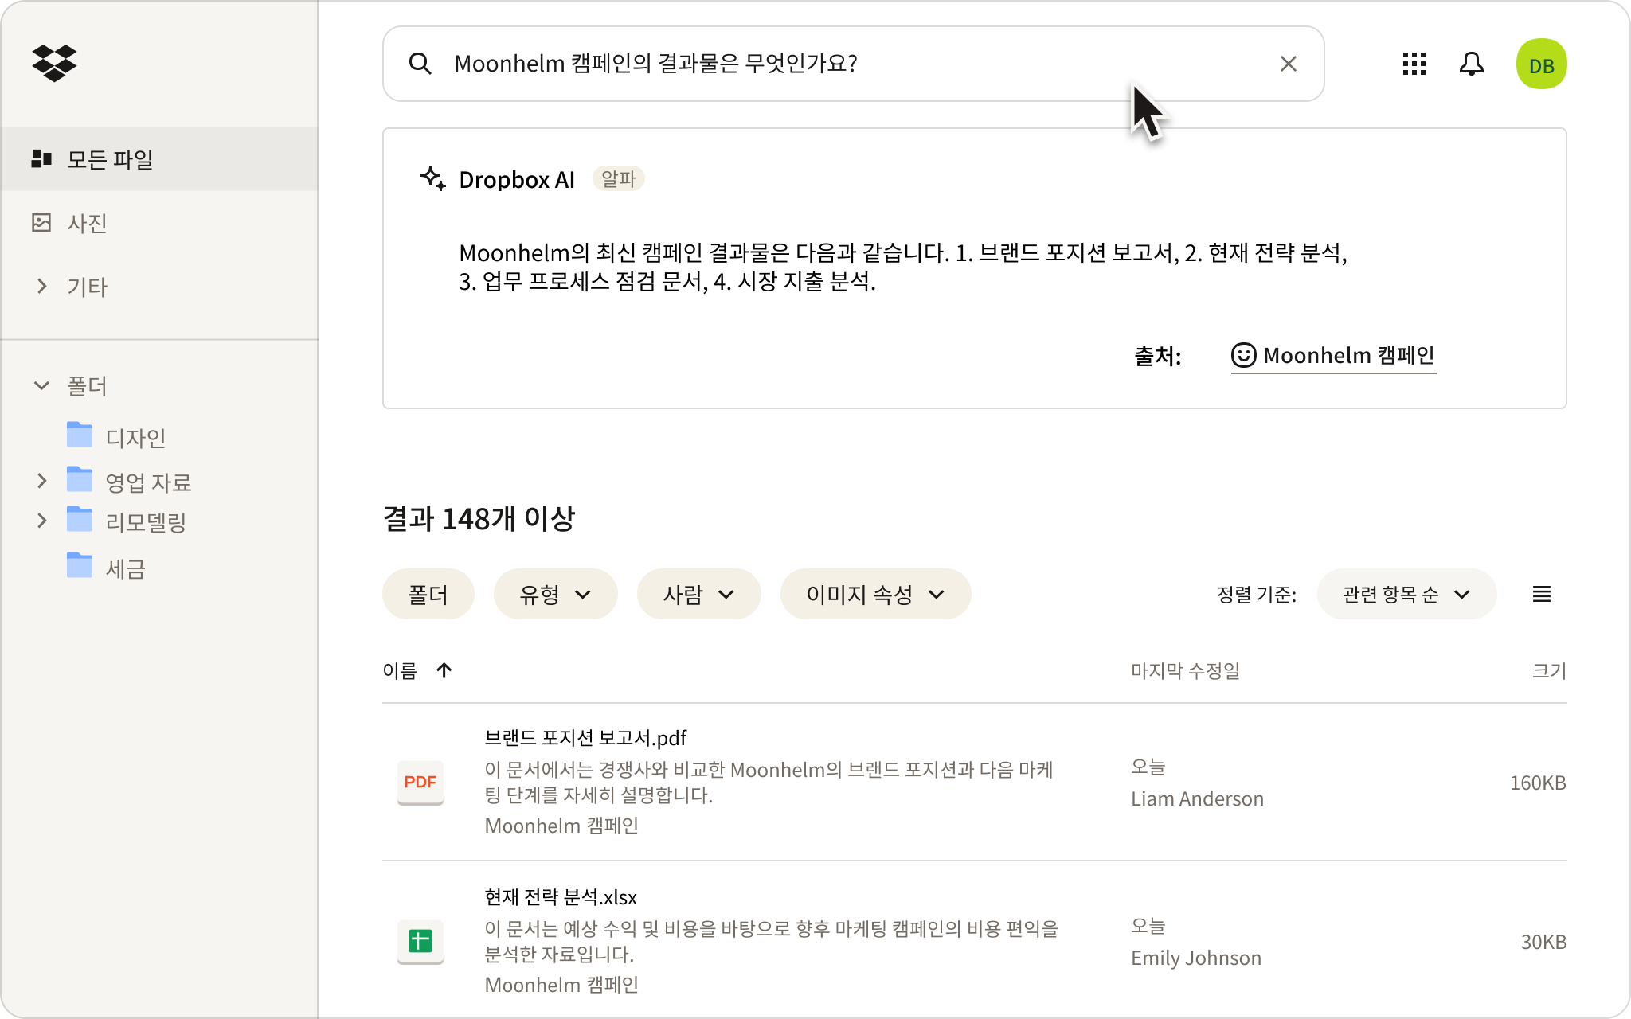Screen dimensions: 1631x1019
Task: Open the 기타 sidebar item
Action: pos(87,287)
